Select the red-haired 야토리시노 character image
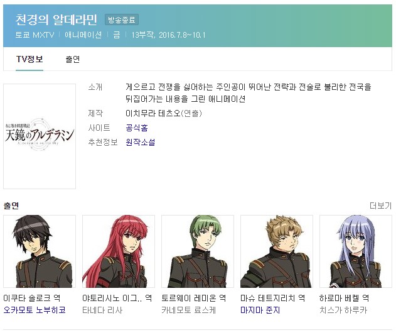 coord(119,251)
